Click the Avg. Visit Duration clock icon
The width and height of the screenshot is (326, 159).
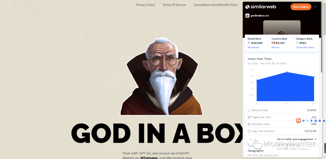tap(249, 131)
